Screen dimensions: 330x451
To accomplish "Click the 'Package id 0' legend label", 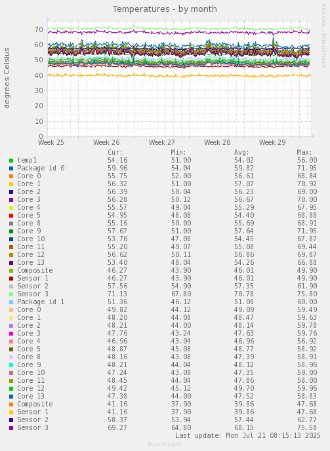I will pos(41,168).
